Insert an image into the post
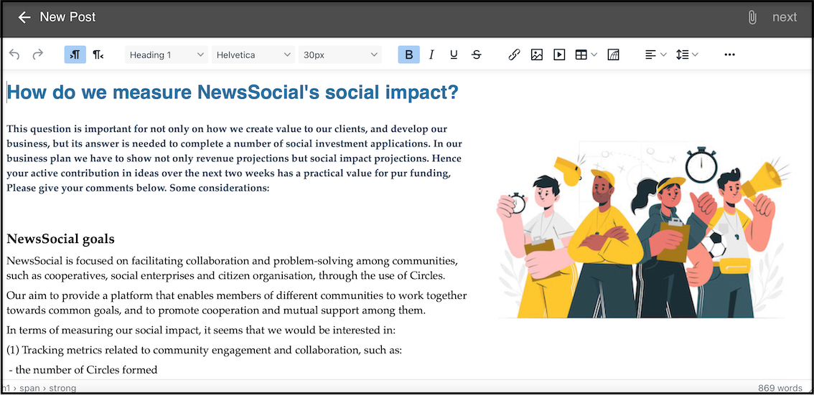This screenshot has width=814, height=395. pos(536,54)
